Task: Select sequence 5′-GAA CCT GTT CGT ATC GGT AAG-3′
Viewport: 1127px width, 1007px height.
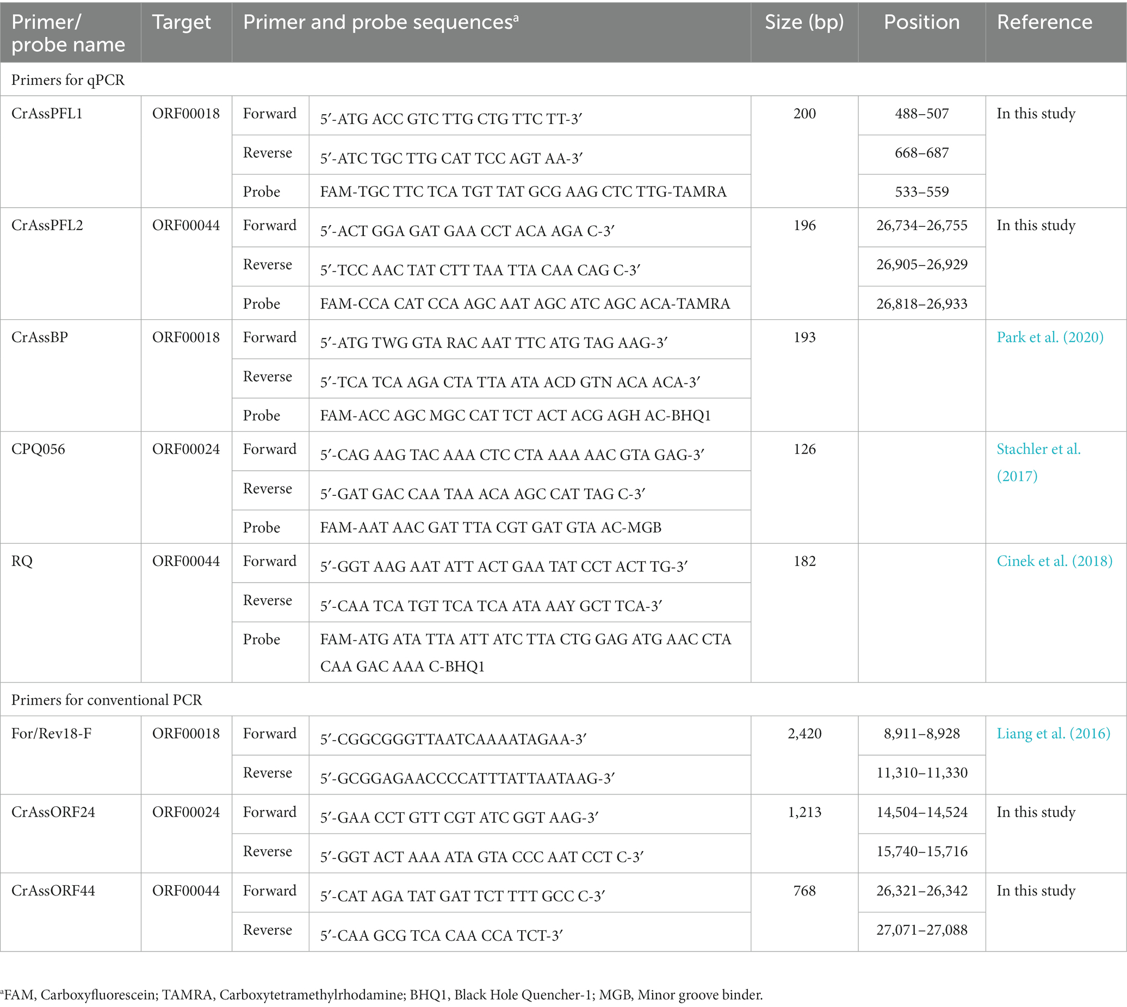Action: (459, 818)
